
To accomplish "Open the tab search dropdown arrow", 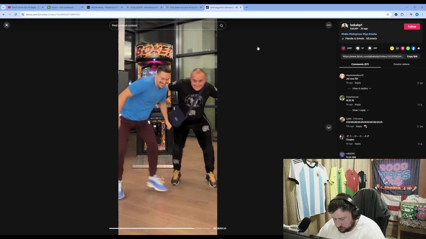I will (3, 7).
